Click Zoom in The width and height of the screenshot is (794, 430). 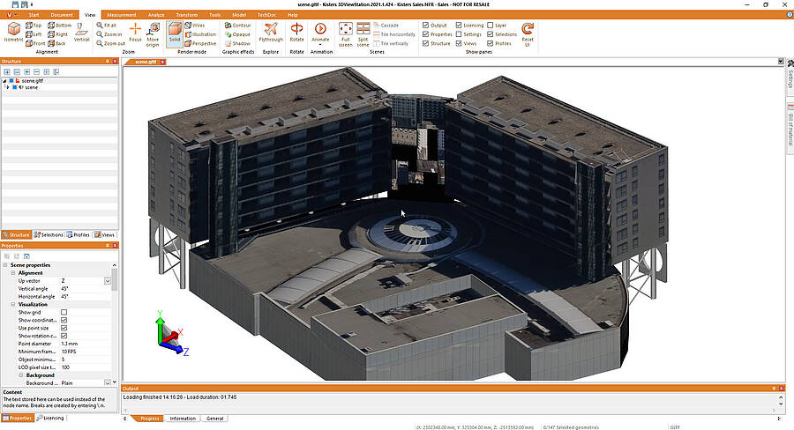tap(109, 34)
